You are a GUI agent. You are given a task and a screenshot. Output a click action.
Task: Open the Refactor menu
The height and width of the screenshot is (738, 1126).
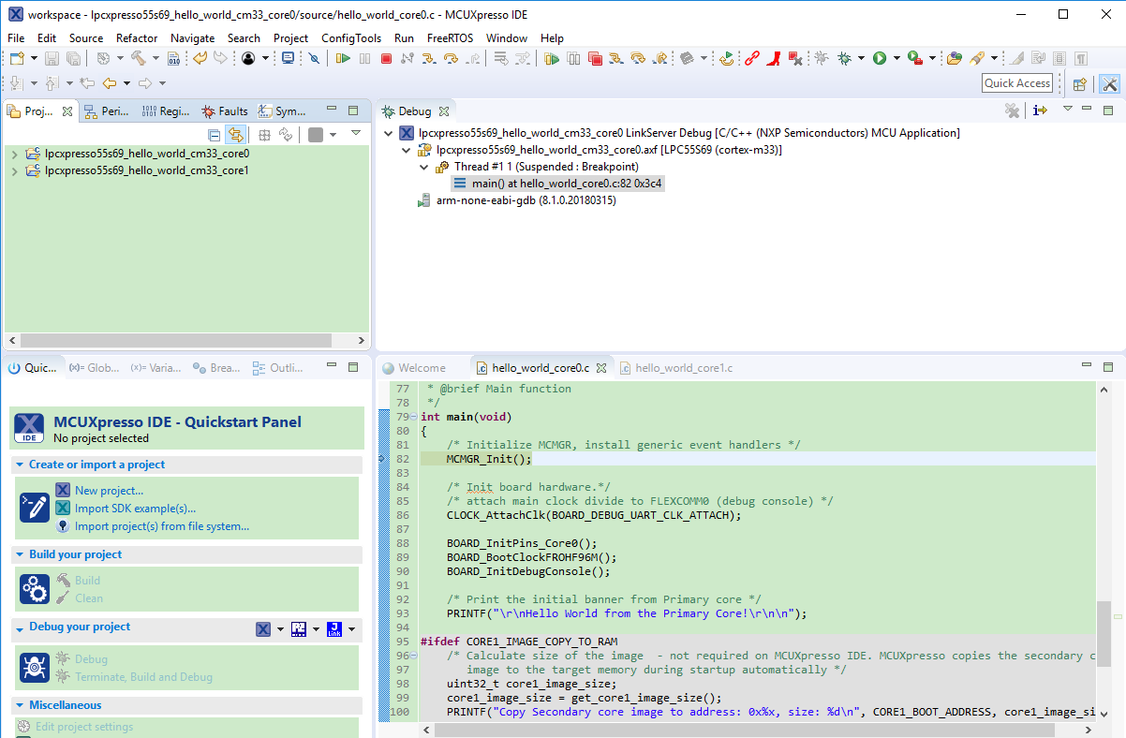(x=137, y=37)
